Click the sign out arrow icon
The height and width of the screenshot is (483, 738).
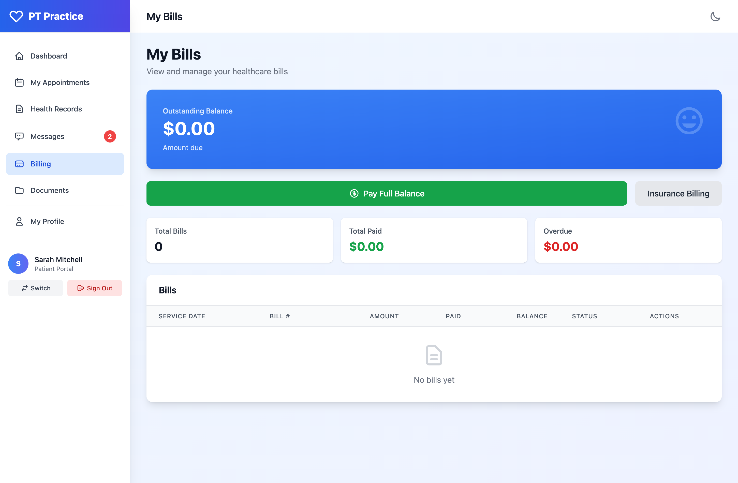(80, 288)
